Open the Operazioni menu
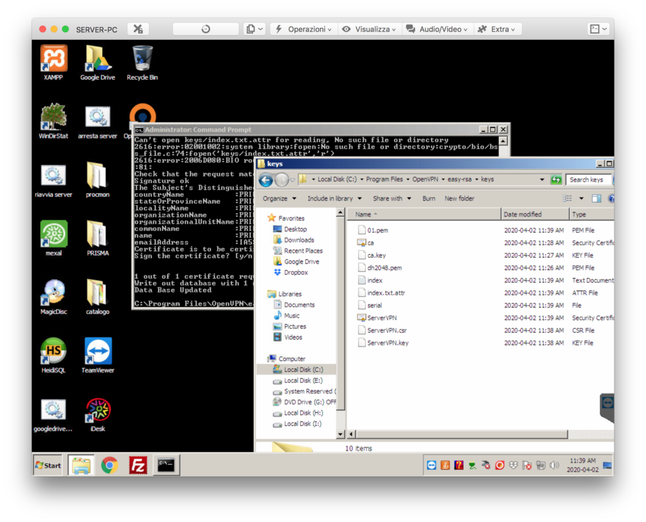Viewport: 646px width, 522px height. pos(303,29)
